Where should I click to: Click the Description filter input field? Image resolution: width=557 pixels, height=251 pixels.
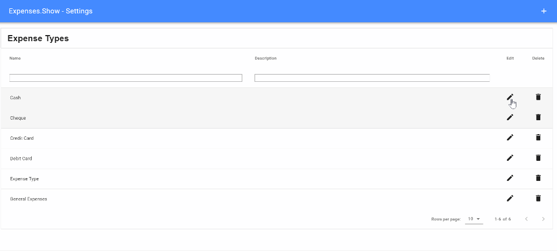pyautogui.click(x=372, y=78)
